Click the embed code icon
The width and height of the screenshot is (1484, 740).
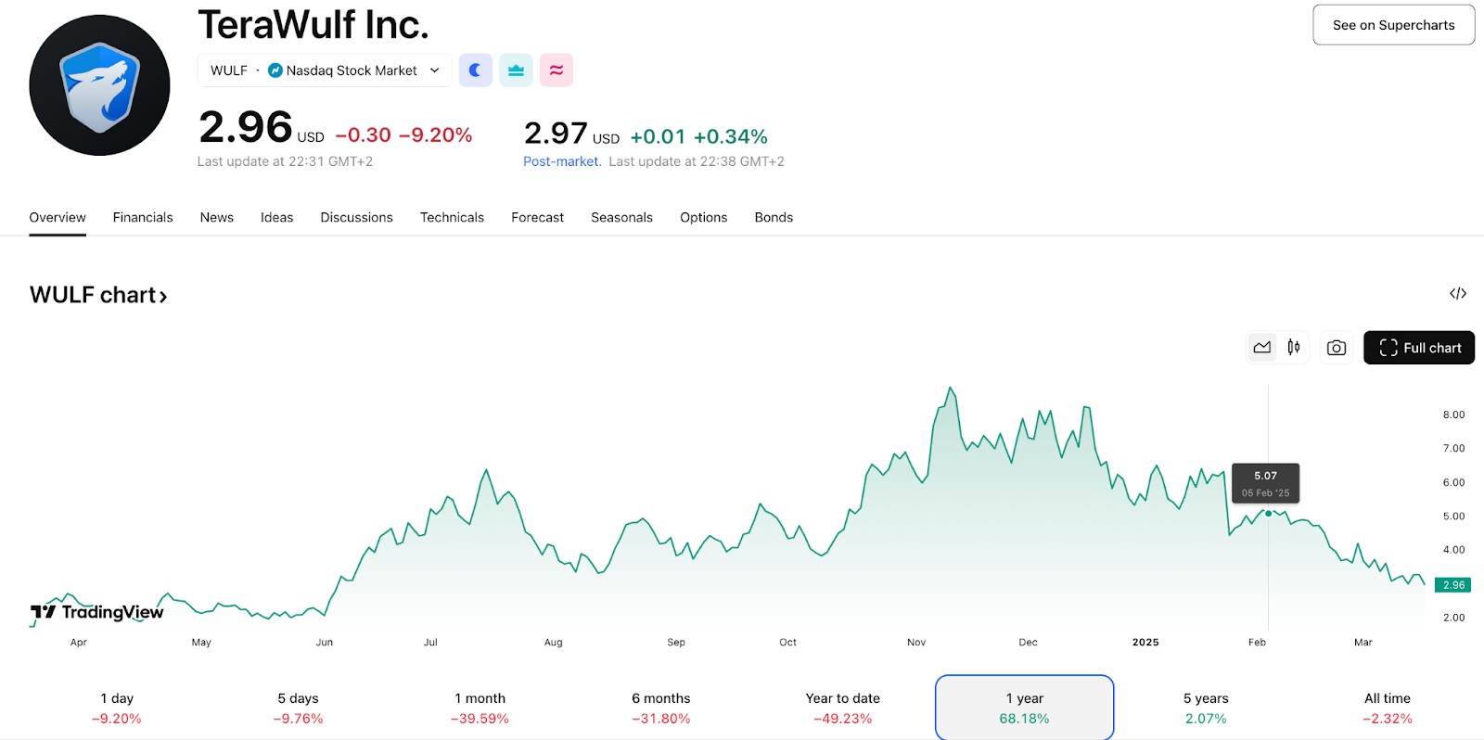click(1458, 293)
